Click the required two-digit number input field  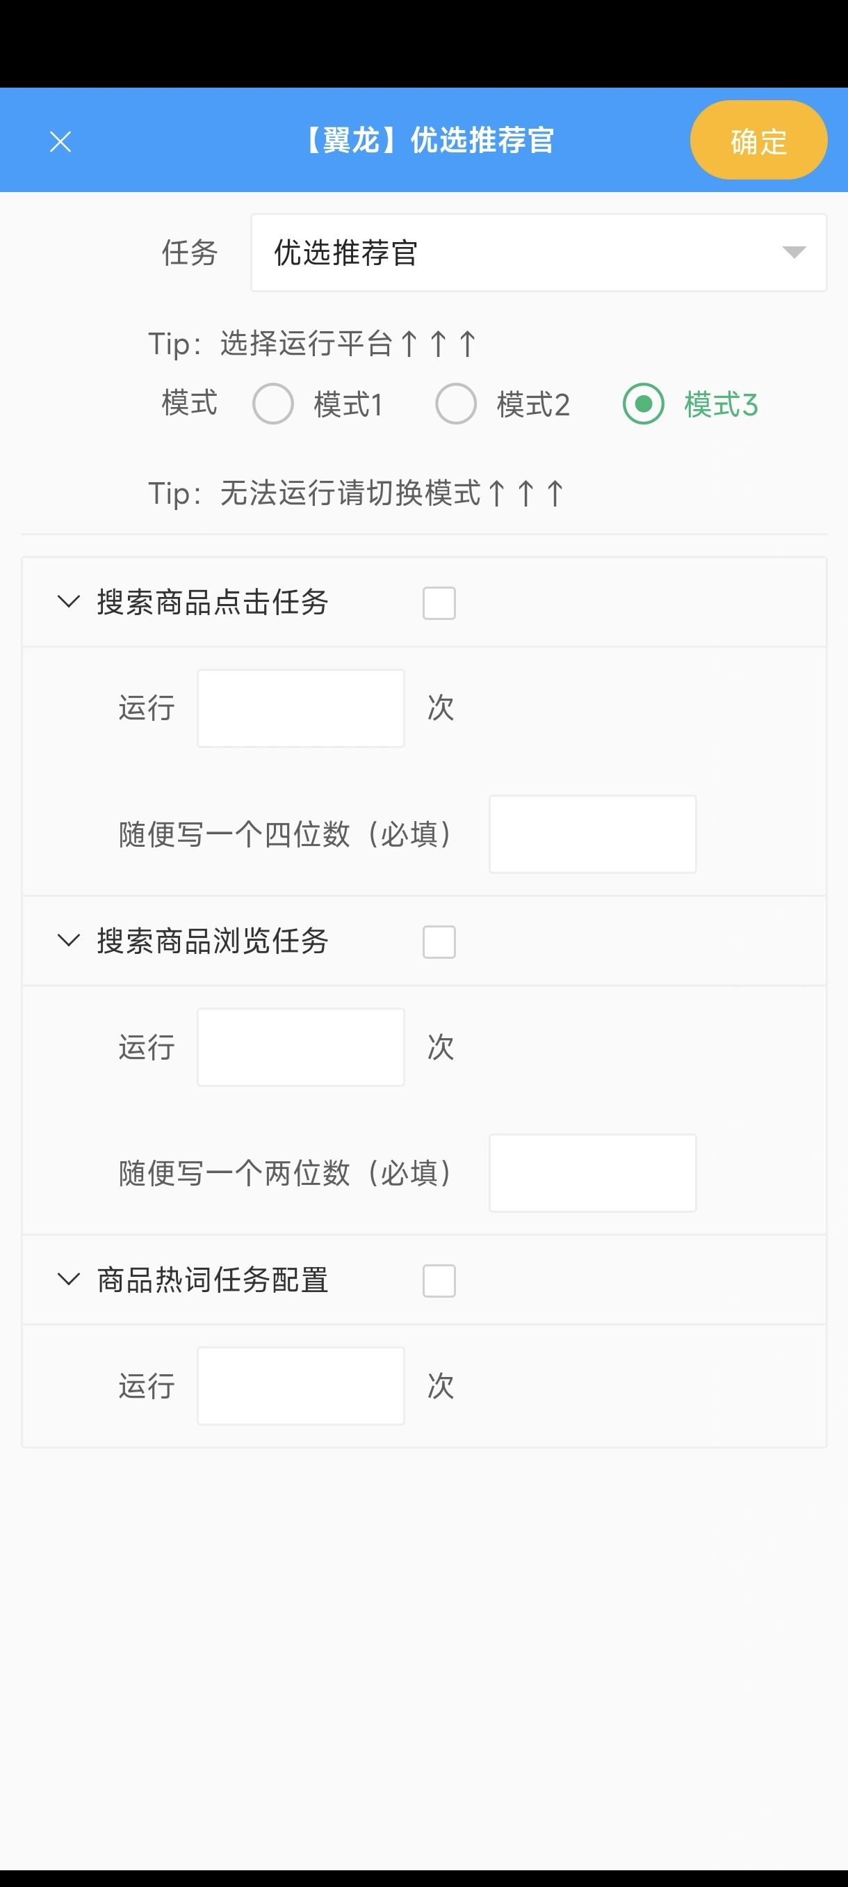[592, 1173]
